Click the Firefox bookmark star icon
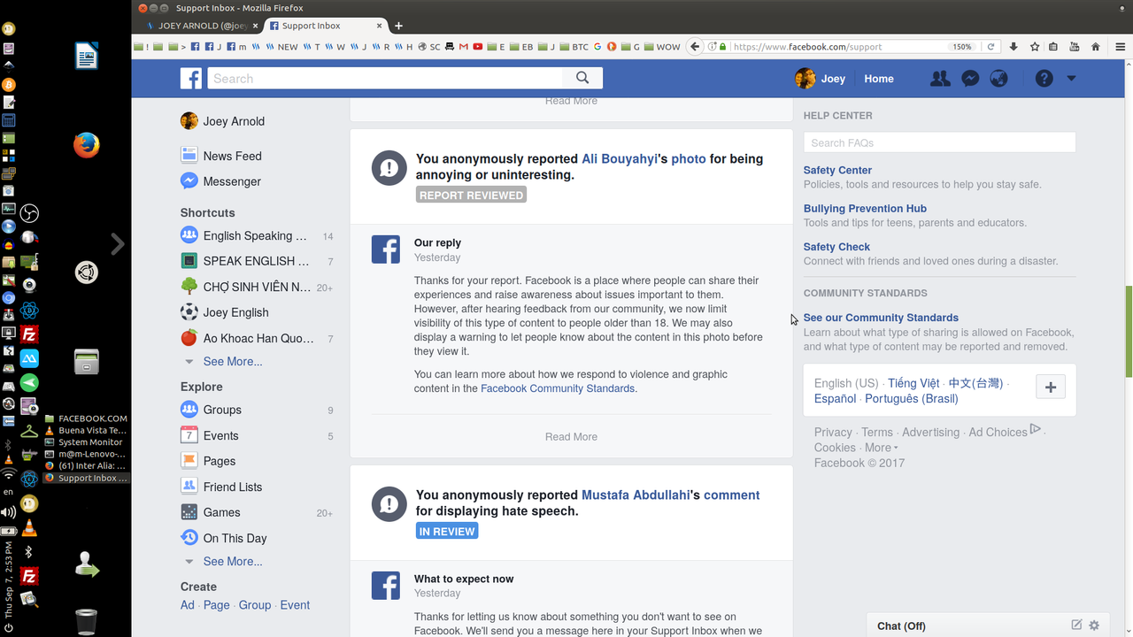 point(1035,46)
